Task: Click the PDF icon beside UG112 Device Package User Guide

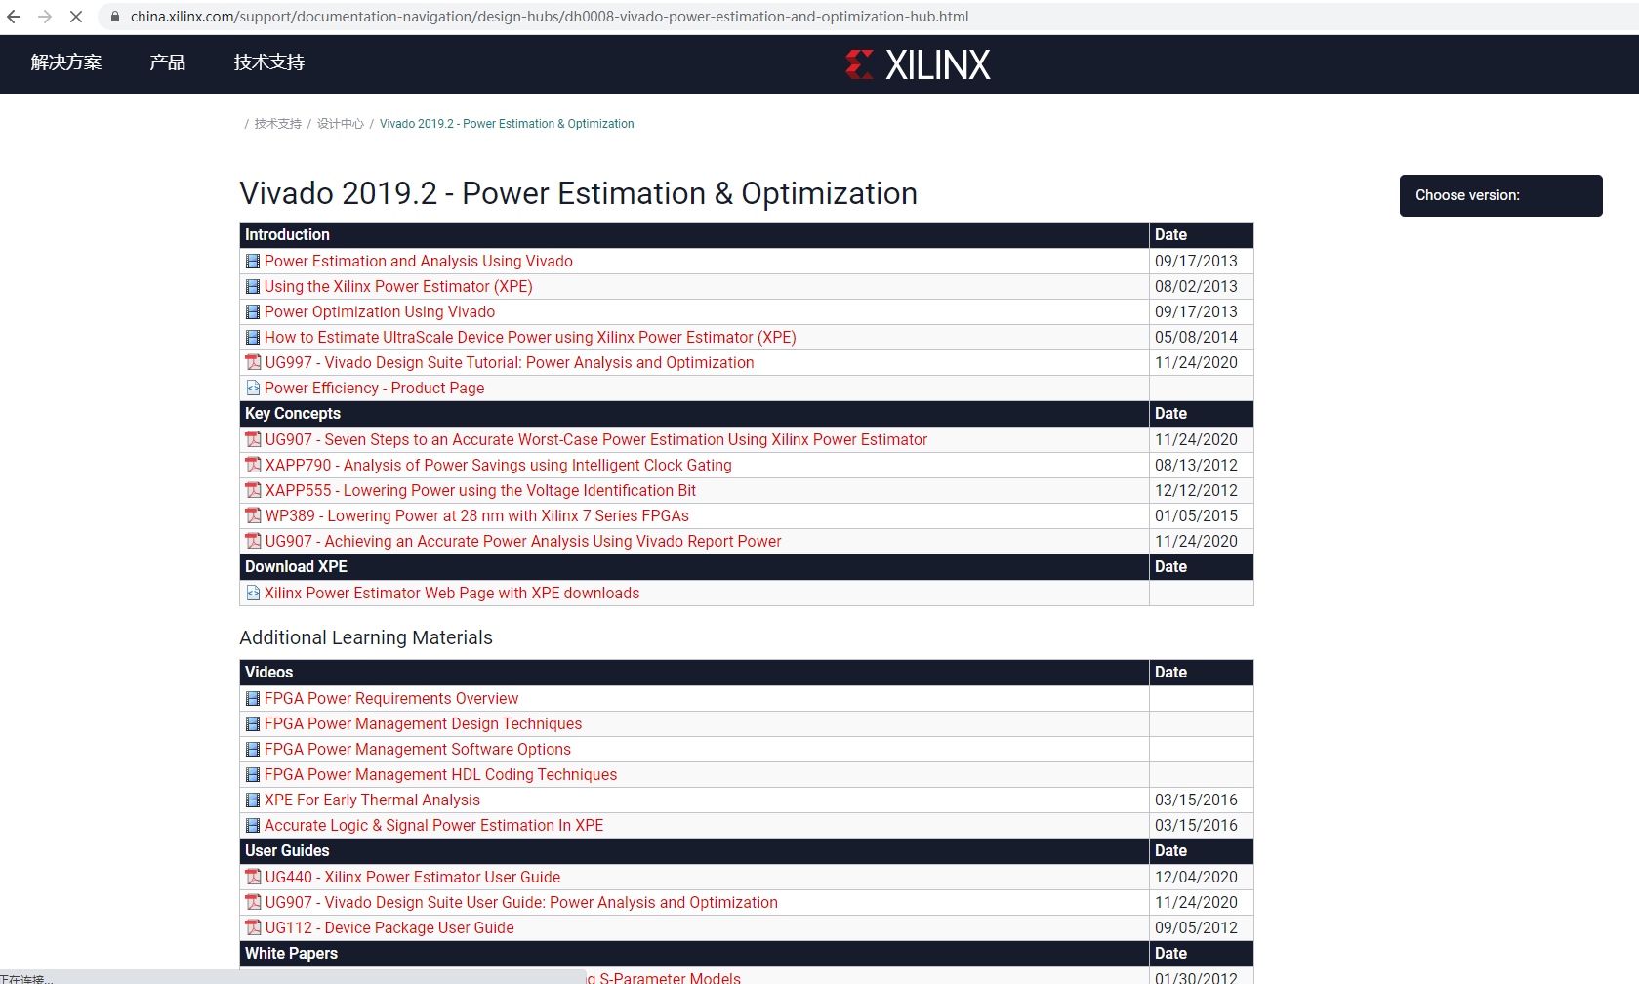Action: 253,927
